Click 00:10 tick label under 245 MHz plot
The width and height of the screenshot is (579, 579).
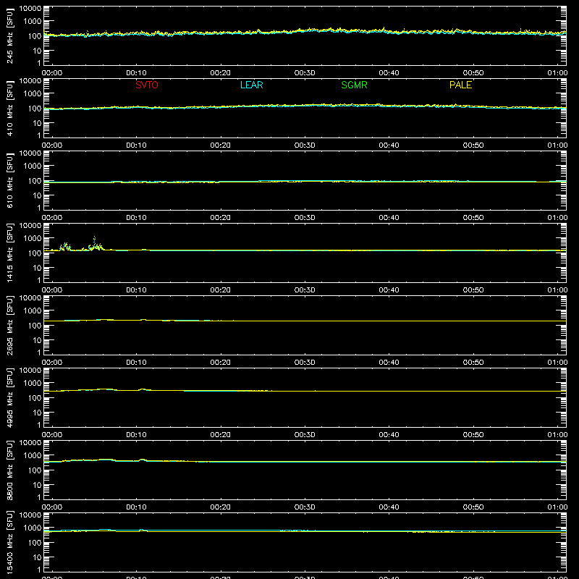(136, 73)
